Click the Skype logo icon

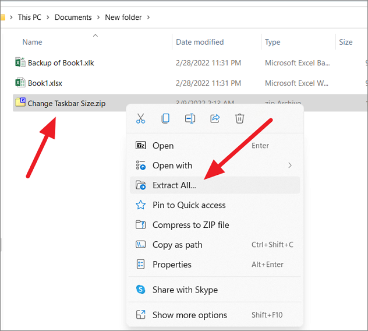(140, 290)
